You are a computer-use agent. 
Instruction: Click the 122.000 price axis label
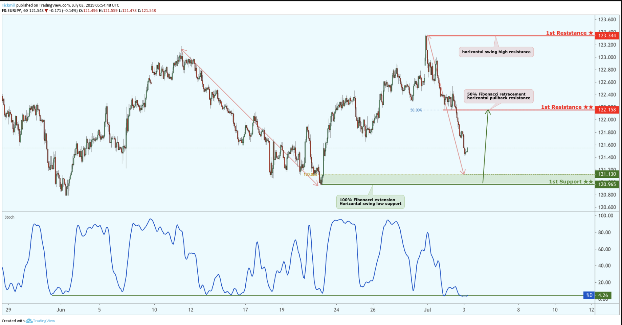(607, 120)
